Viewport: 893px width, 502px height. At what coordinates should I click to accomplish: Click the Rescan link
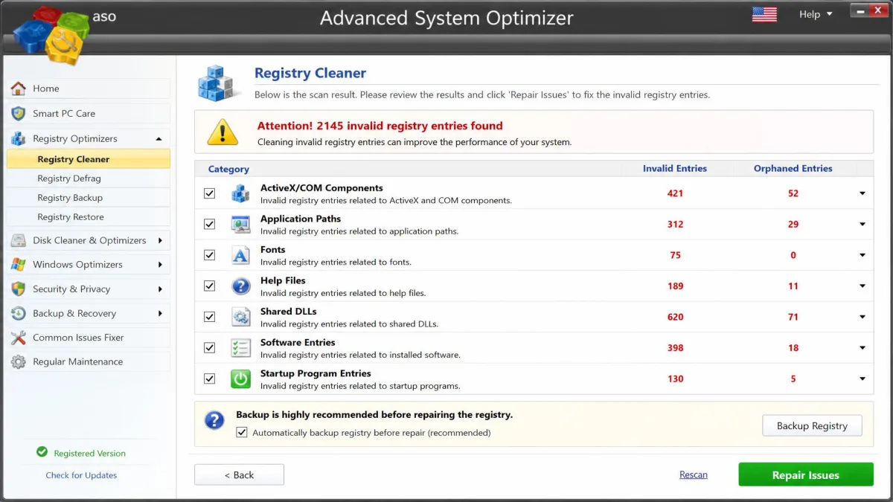click(694, 474)
